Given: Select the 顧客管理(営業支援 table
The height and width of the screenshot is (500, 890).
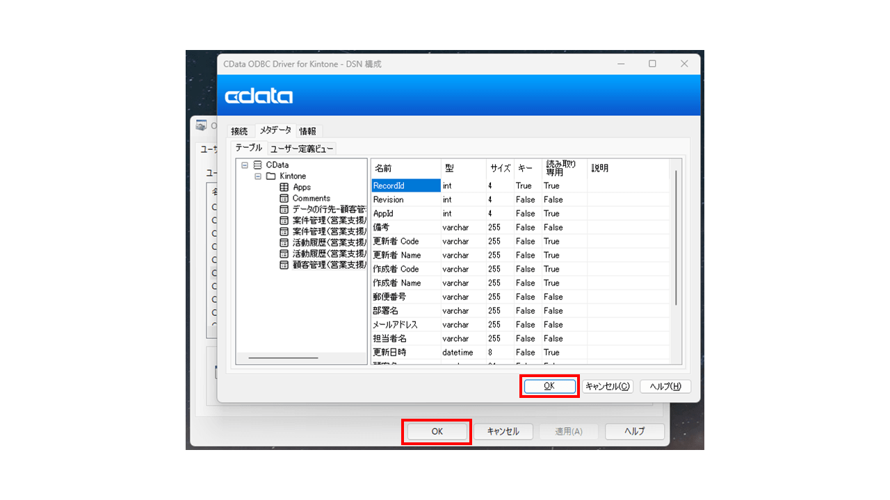Looking at the screenshot, I should tap(329, 265).
